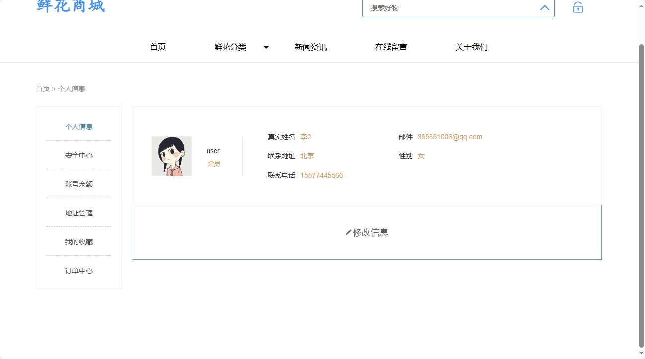645x359 pixels.
Task: Open the shopping cart icon
Action: click(577, 8)
